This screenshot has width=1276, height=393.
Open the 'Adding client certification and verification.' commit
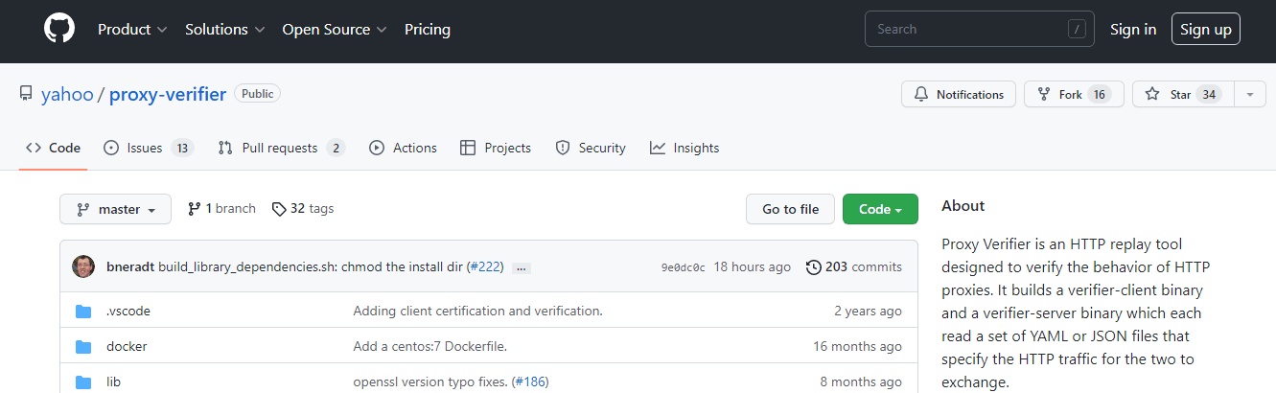[x=477, y=311]
